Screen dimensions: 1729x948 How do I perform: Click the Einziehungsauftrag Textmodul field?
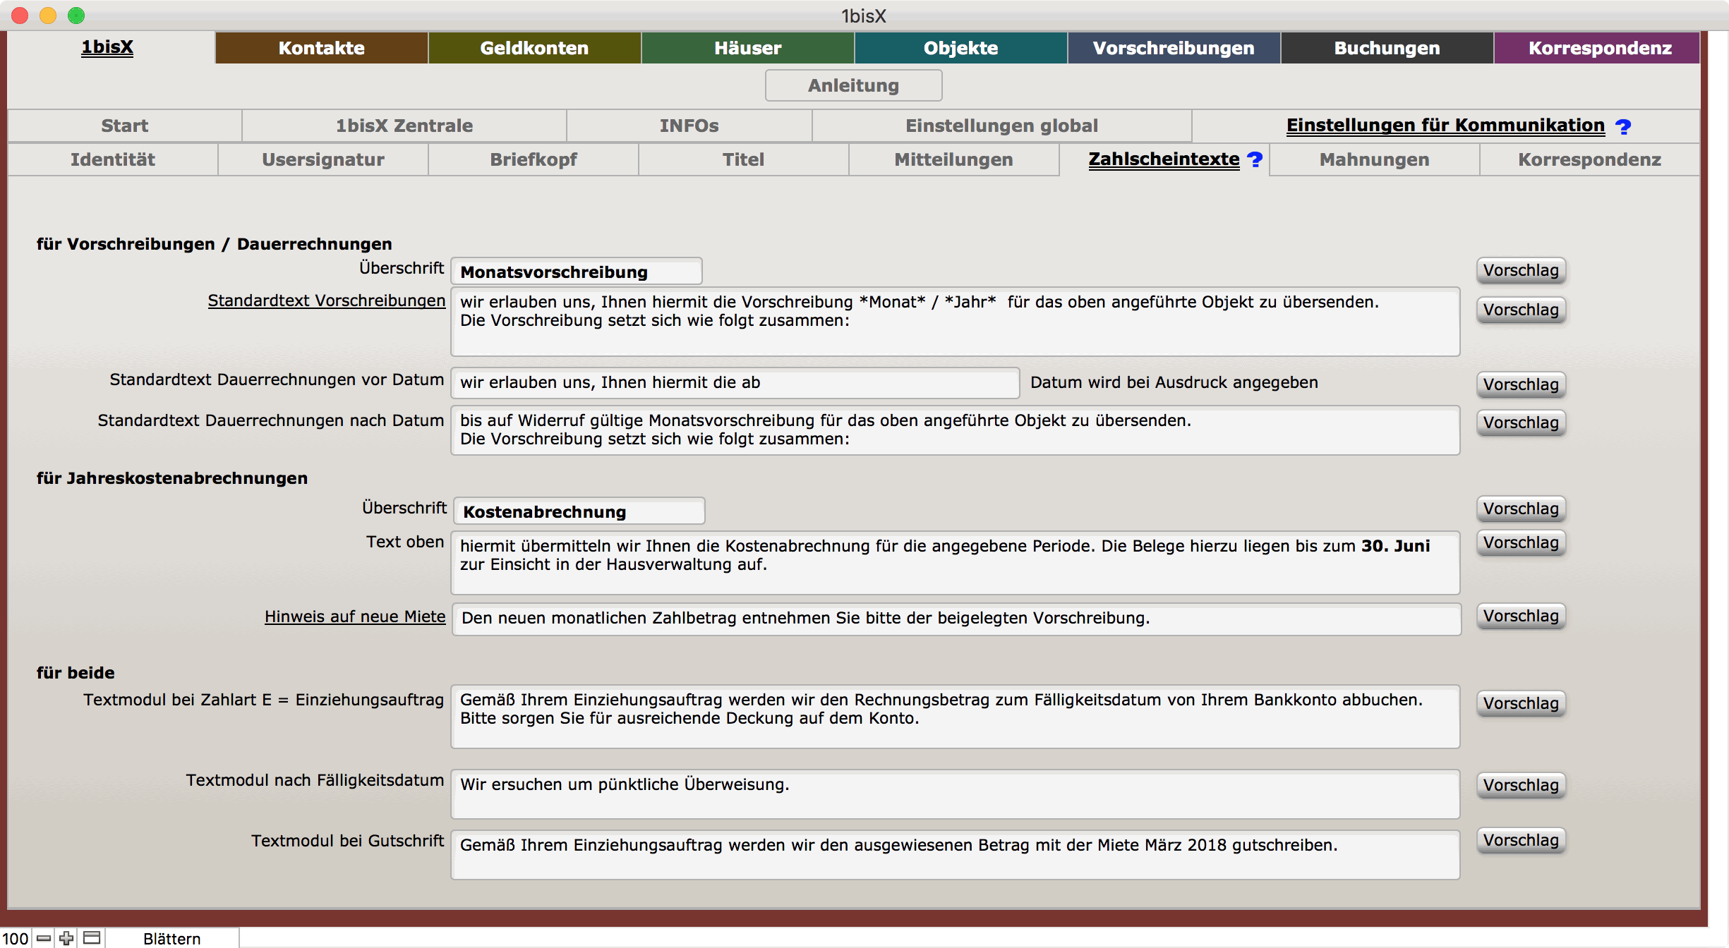pyautogui.click(x=956, y=717)
